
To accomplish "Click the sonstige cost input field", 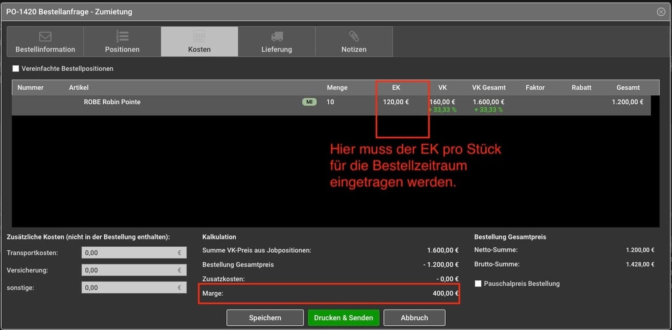I will [x=133, y=288].
